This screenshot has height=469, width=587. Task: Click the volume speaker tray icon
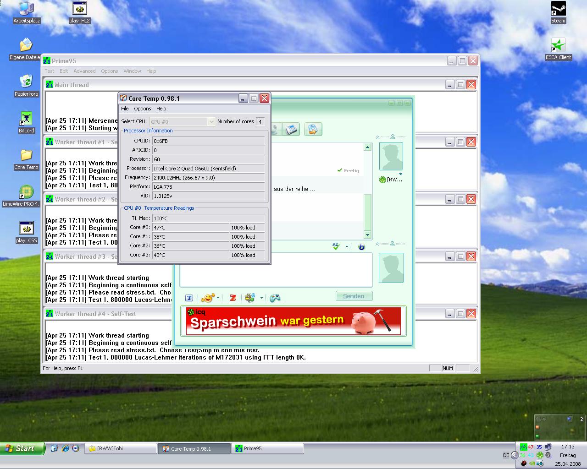pyautogui.click(x=548, y=455)
